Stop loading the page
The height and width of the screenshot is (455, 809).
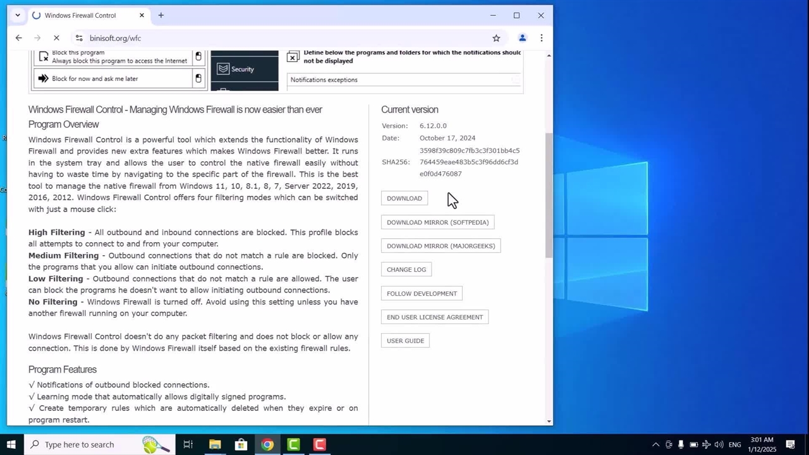[56, 38]
